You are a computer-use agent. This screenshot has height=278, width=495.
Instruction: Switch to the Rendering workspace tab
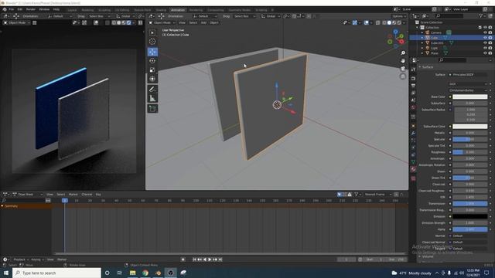[196, 10]
